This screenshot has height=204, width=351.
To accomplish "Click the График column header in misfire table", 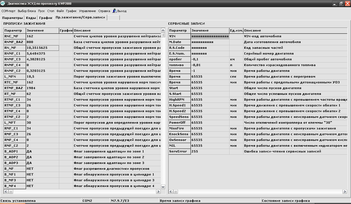I will pyautogui.click(x=66, y=30).
